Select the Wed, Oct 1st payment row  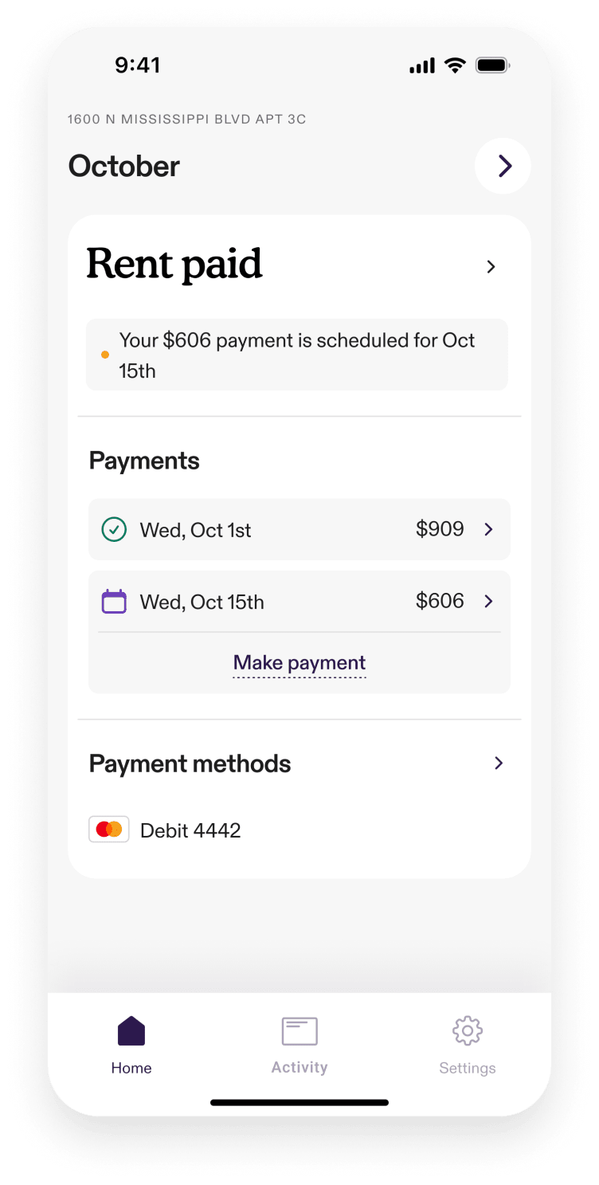279,530
